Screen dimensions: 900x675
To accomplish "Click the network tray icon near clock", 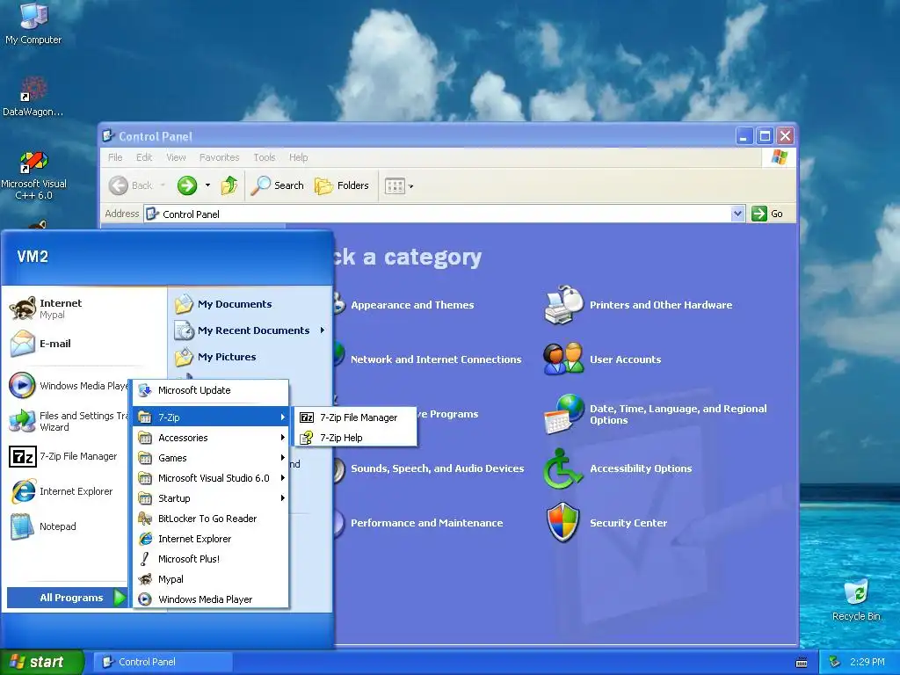I will (x=835, y=662).
